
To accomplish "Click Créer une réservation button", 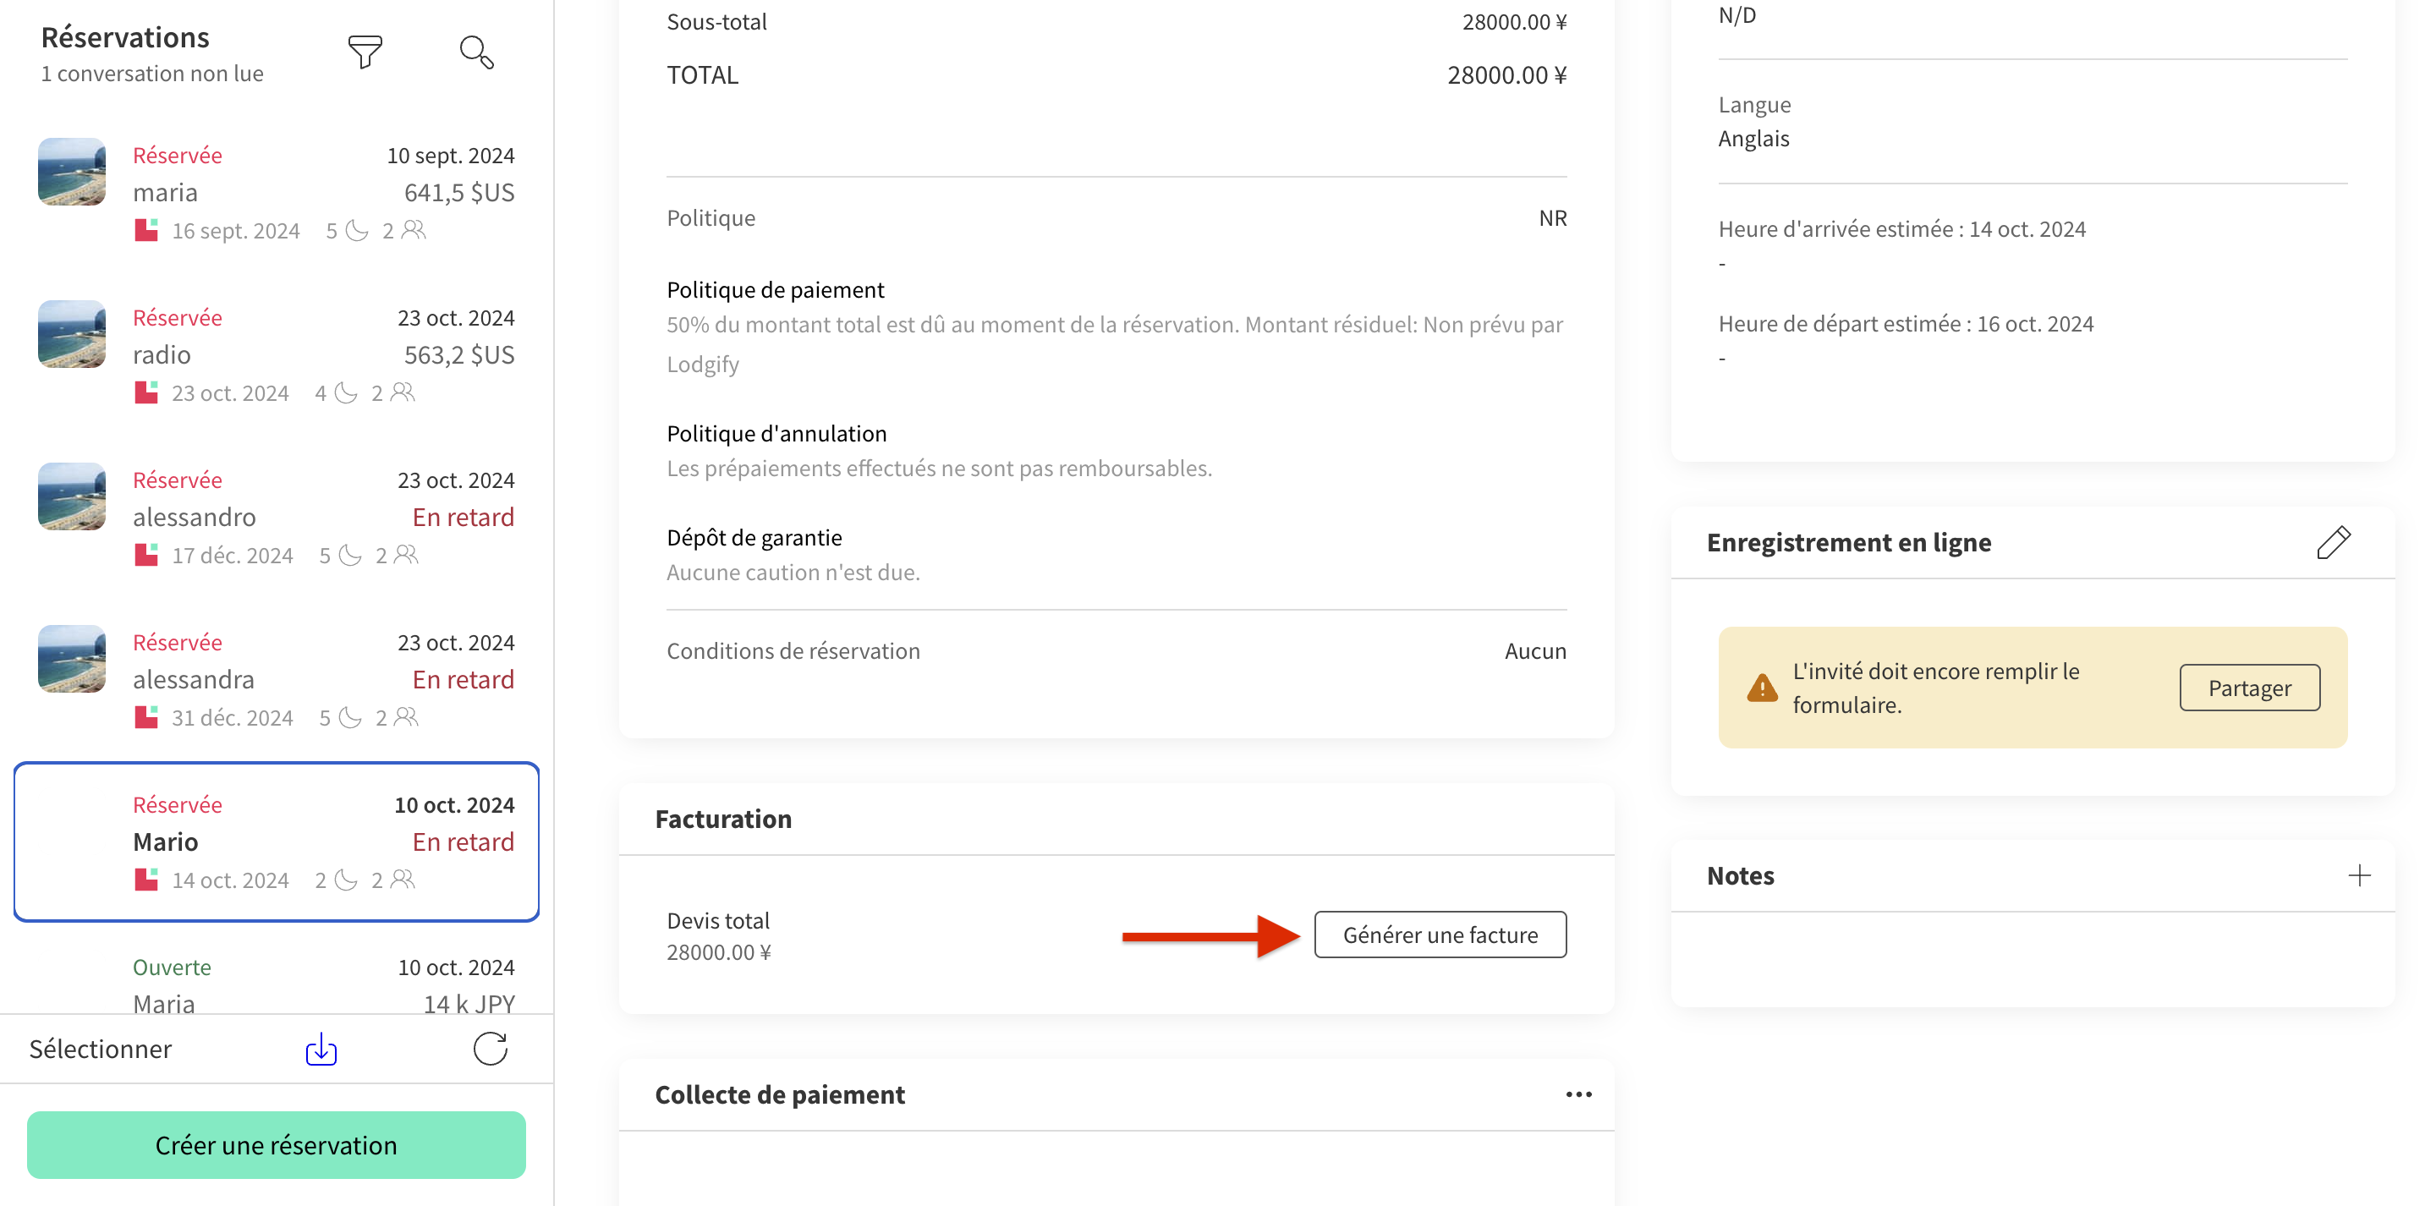I will (276, 1144).
